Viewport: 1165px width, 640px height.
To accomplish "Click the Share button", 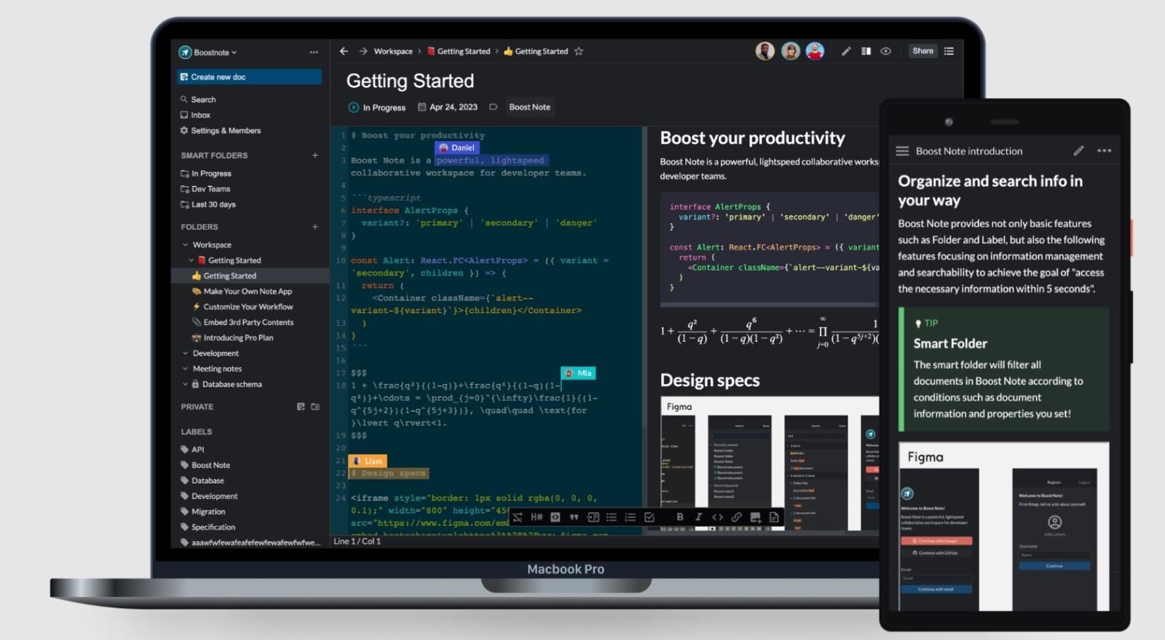I will pyautogui.click(x=923, y=51).
